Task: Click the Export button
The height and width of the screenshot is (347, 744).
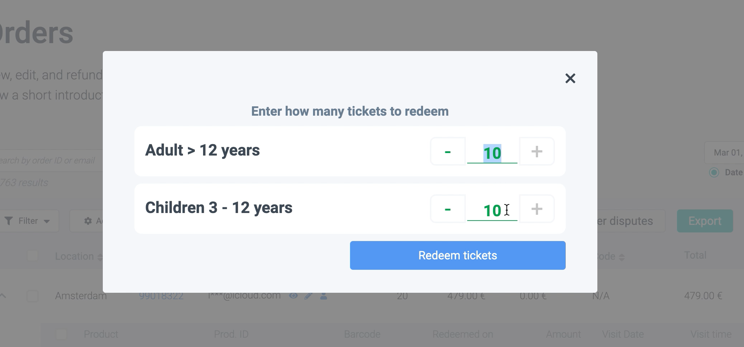Action: [x=704, y=221]
